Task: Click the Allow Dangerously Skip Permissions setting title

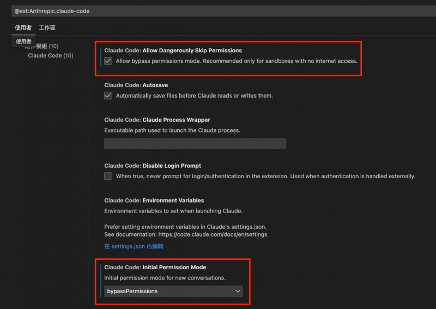Action: 173,51
